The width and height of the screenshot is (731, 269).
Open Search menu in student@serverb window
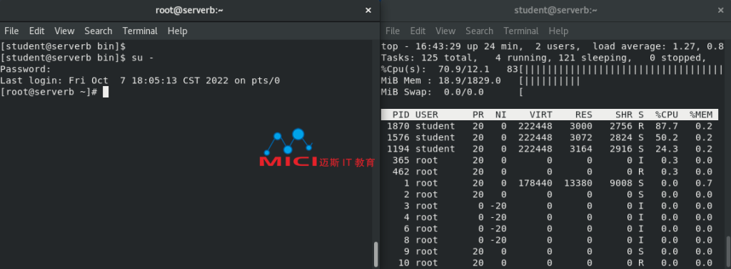[479, 31]
